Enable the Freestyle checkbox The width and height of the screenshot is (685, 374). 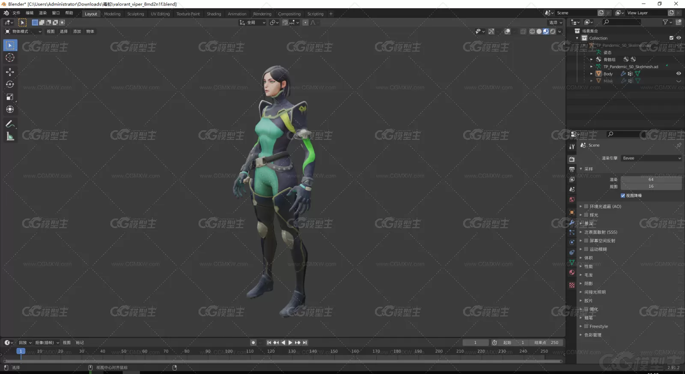586,326
